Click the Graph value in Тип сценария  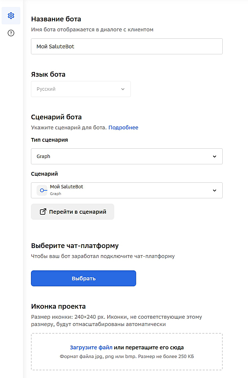(x=43, y=156)
